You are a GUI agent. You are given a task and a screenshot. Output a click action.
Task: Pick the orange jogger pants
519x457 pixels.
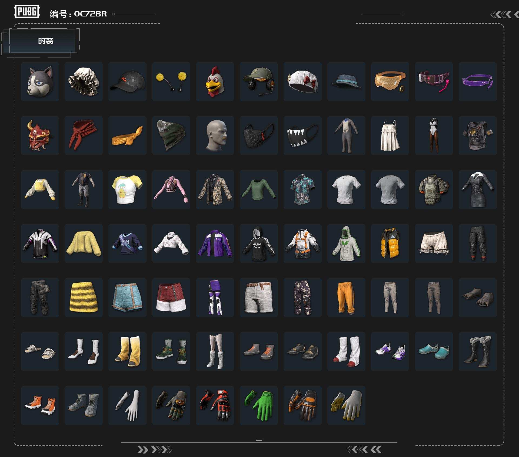pos(346,297)
